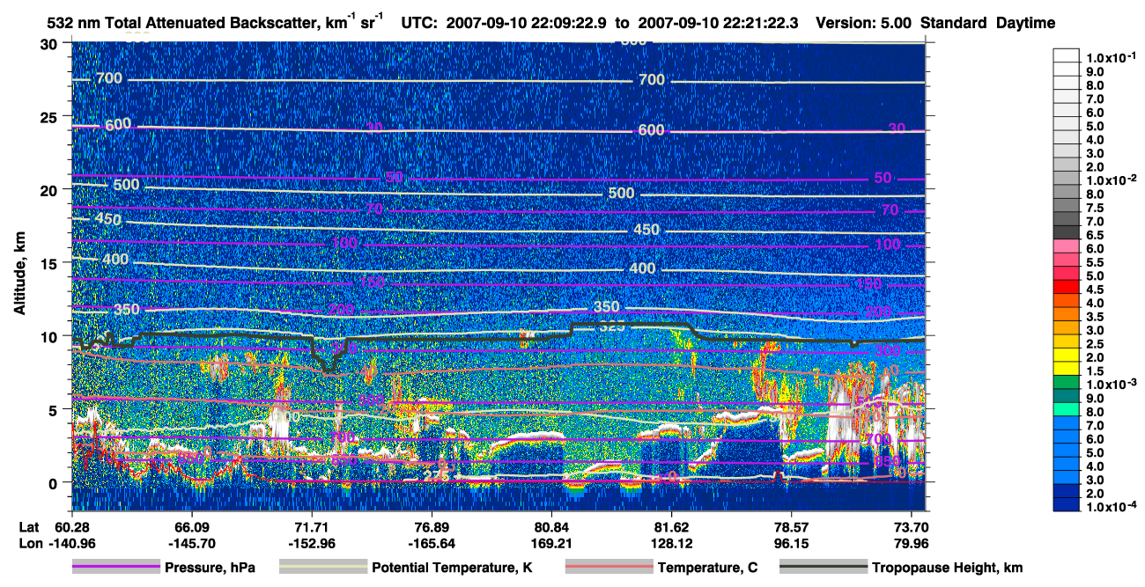Image resolution: width=1145 pixels, height=587 pixels.
Task: Click the gray colorbar swatch at 1.0x10-2
Action: coord(1066,178)
